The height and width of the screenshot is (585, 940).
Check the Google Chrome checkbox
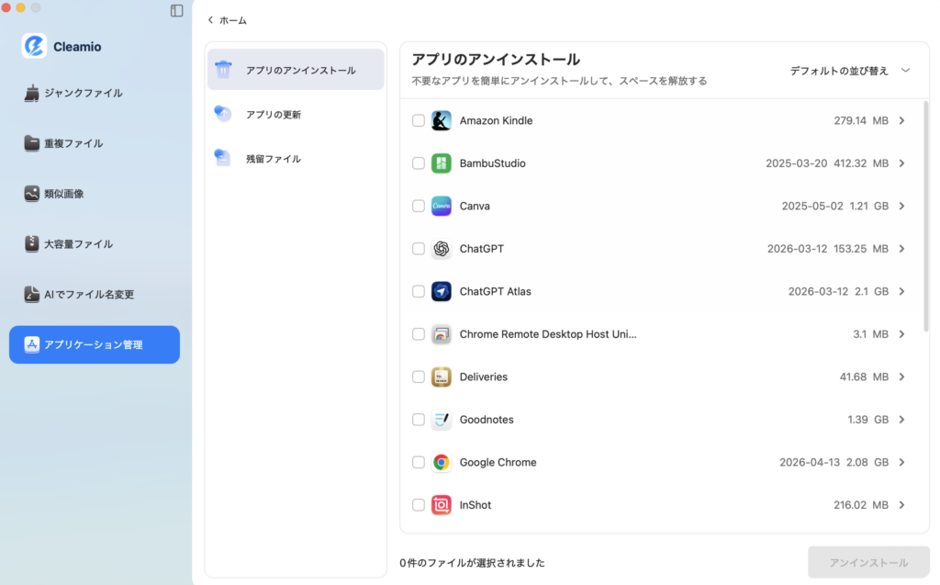point(418,462)
